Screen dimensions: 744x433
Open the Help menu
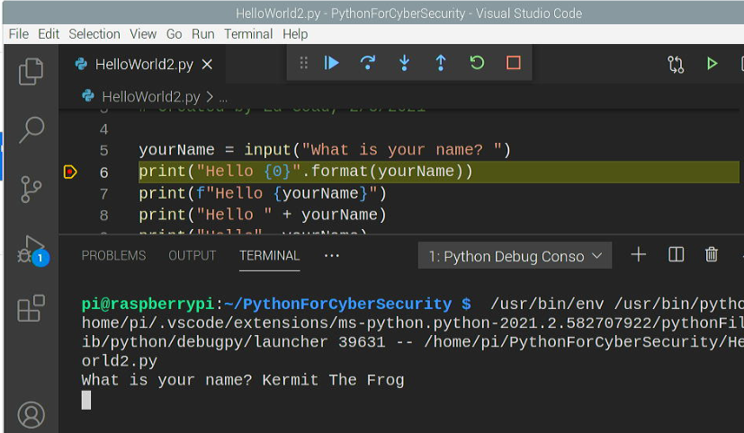coord(295,34)
